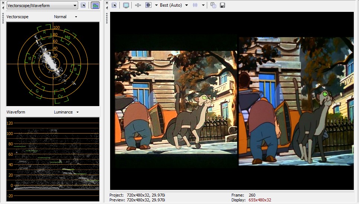Copy snapshot to clipboard

click(213, 5)
